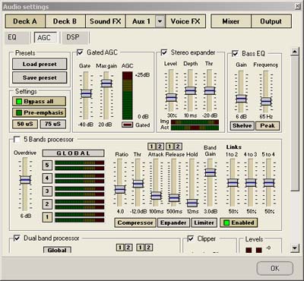
Task: Click the scroll down arrow
Action: [x=295, y=248]
